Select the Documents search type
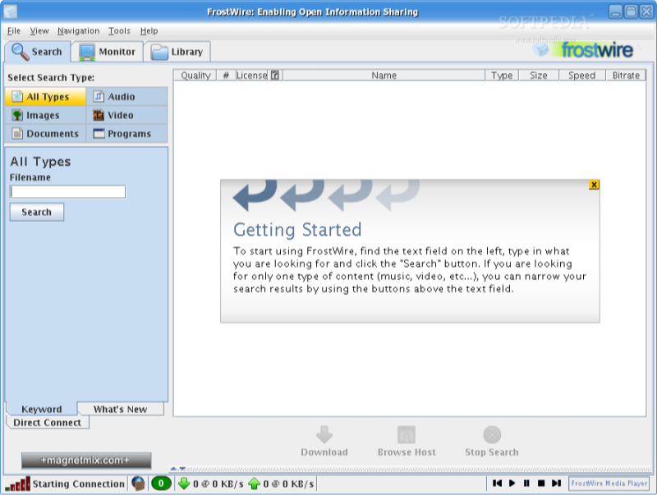The width and height of the screenshot is (657, 495). 46,134
